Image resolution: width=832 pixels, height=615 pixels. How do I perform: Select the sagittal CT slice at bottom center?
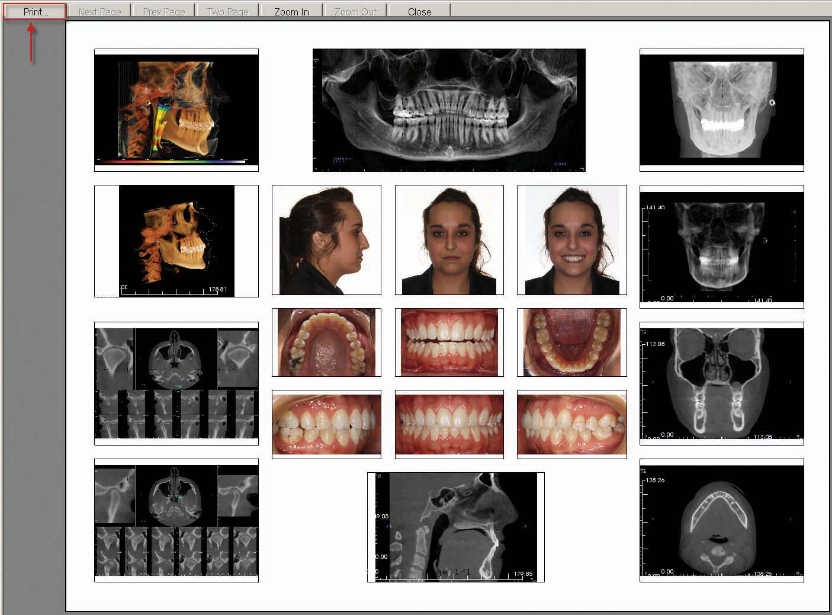[x=455, y=527]
